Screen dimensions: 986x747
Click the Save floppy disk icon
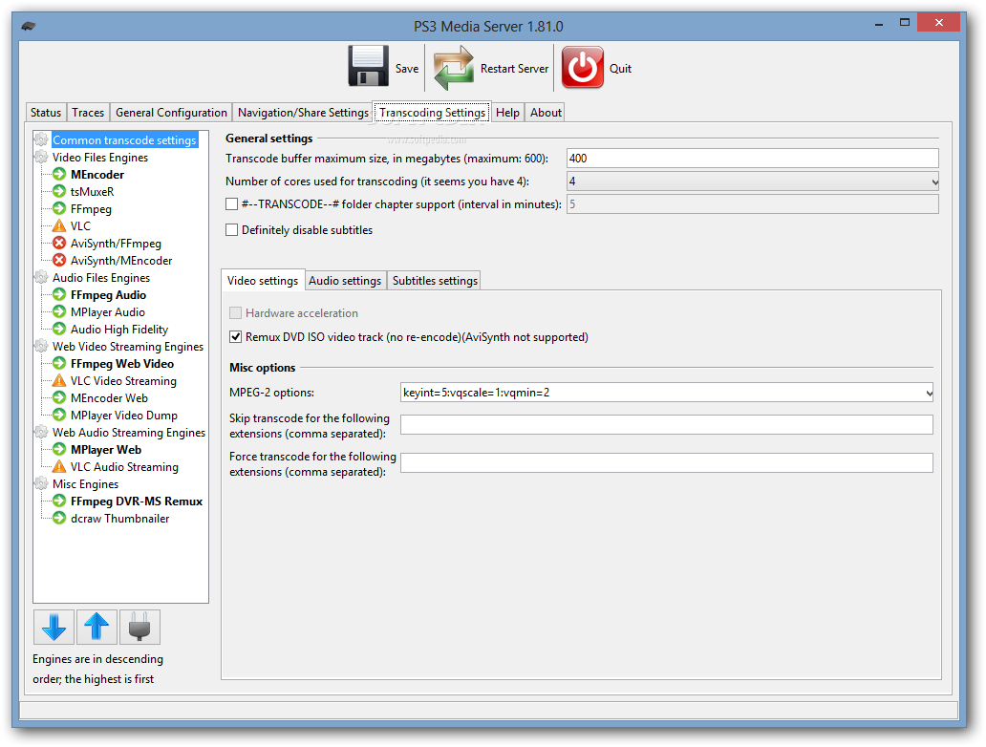(369, 66)
